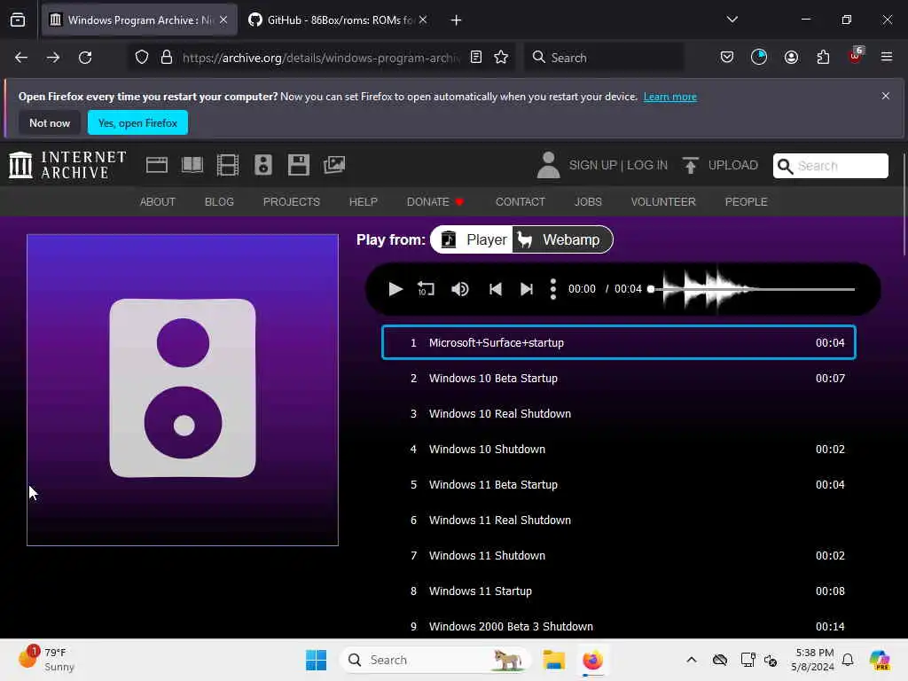This screenshot has height=681, width=908.
Task: Show hidden system tray icons
Action: pyautogui.click(x=692, y=660)
